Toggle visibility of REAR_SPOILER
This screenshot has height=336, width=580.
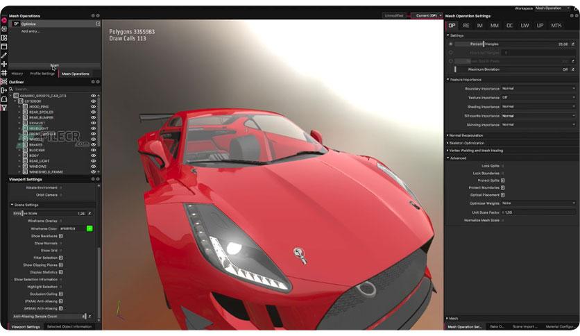click(93, 112)
